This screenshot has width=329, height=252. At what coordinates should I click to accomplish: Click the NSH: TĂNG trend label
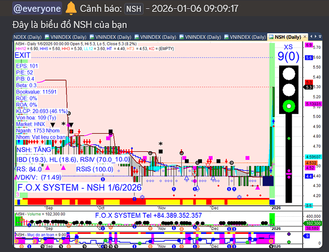(x=34, y=150)
